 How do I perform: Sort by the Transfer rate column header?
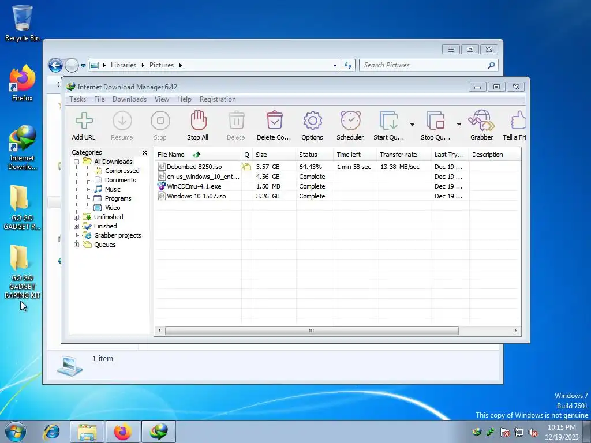click(x=404, y=155)
